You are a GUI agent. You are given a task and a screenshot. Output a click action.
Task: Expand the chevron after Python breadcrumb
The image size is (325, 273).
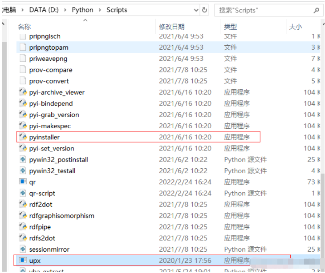[x=100, y=10]
